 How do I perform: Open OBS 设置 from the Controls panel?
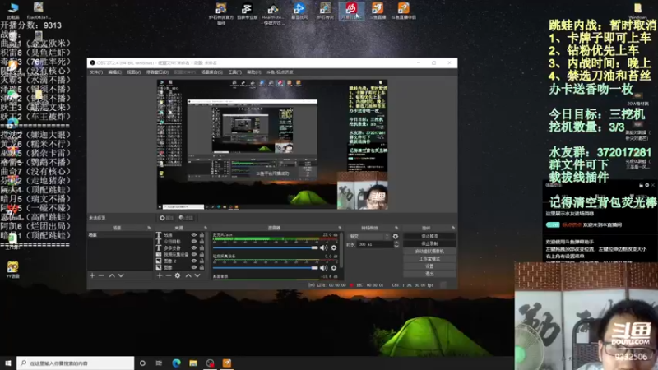(429, 266)
